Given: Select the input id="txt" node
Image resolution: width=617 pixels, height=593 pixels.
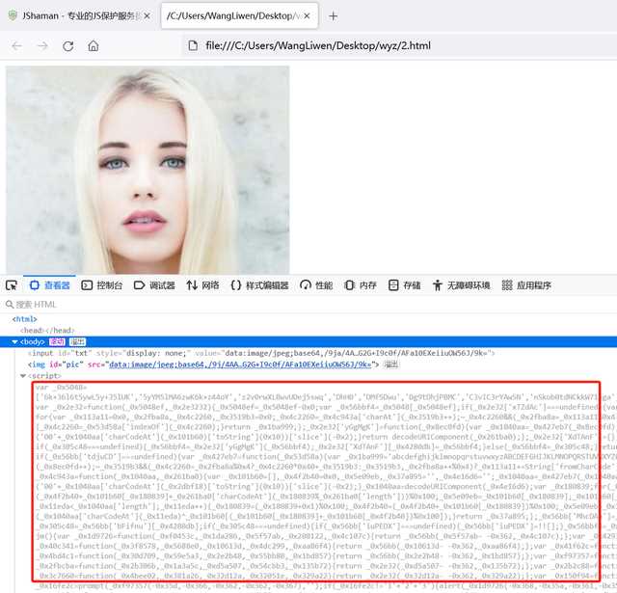Looking at the screenshot, I should click(261, 353).
